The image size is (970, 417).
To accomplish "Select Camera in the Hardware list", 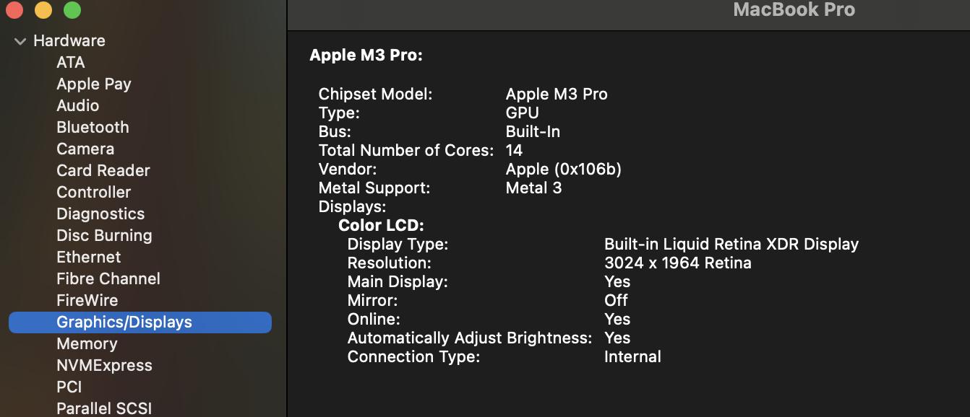I will pos(85,149).
